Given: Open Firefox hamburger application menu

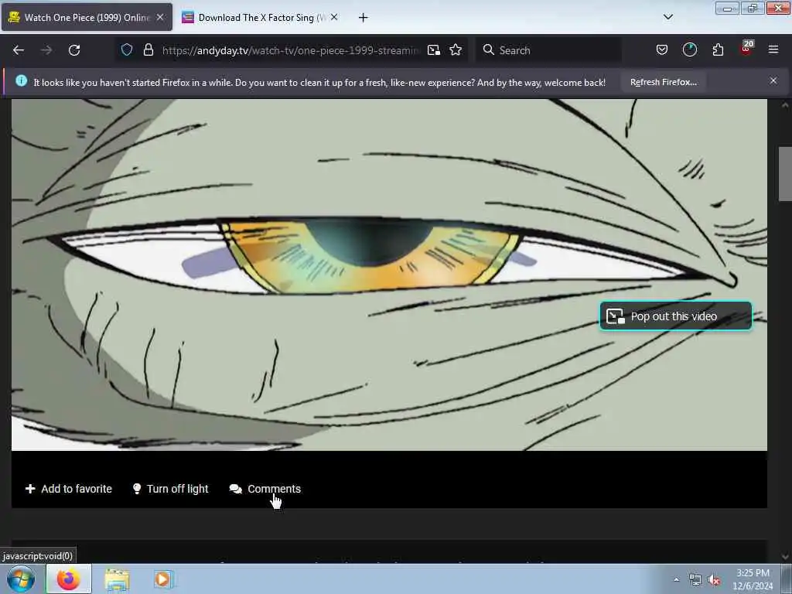Looking at the screenshot, I should click(x=773, y=49).
